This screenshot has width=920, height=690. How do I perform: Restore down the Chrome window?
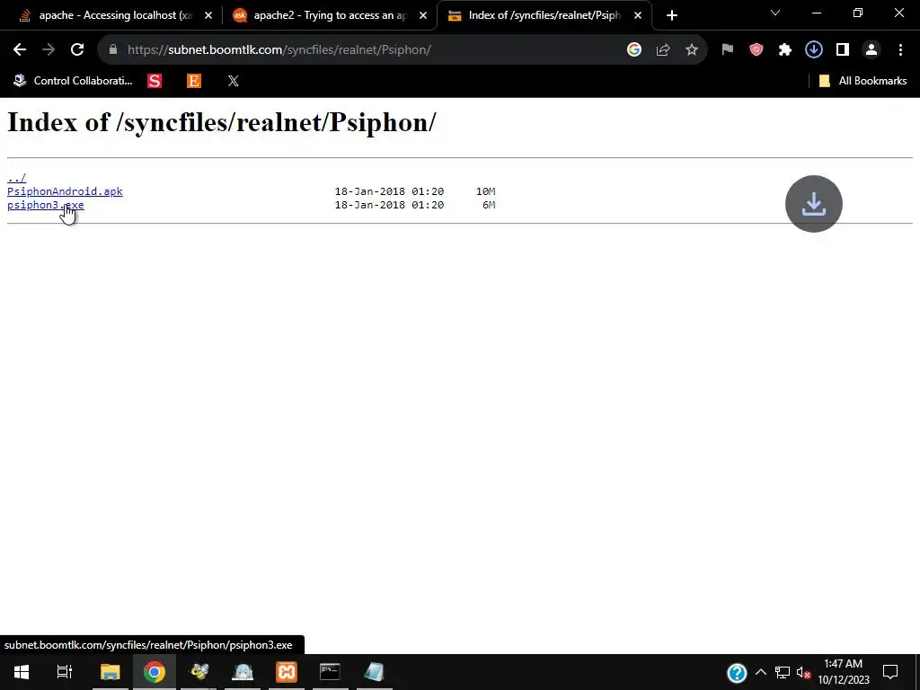pos(858,13)
